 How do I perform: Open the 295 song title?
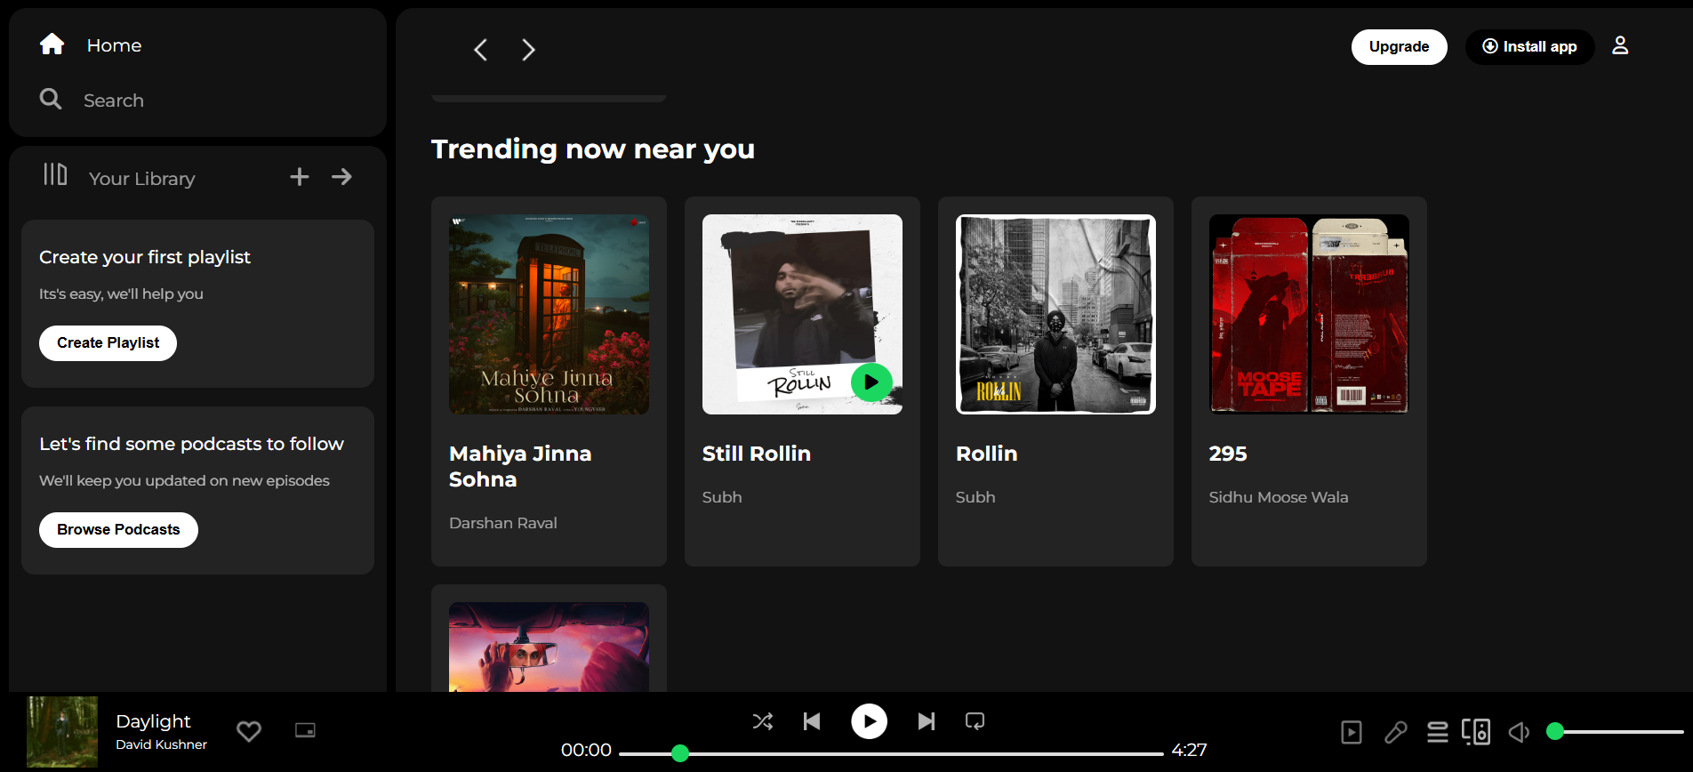(x=1228, y=454)
